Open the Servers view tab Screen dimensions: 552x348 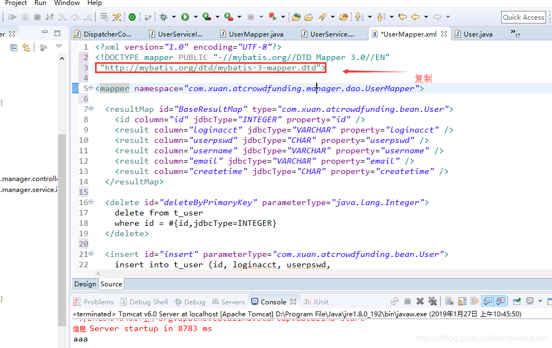coord(228,302)
